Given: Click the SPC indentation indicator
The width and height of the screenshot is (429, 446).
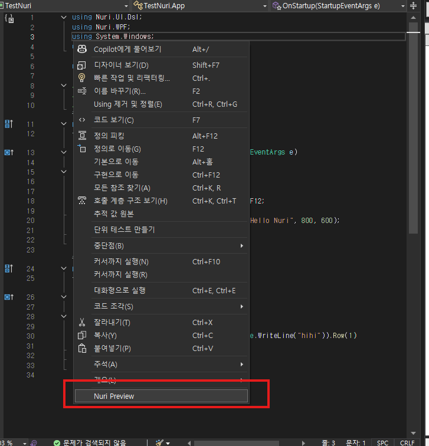Looking at the screenshot, I should (x=382, y=443).
